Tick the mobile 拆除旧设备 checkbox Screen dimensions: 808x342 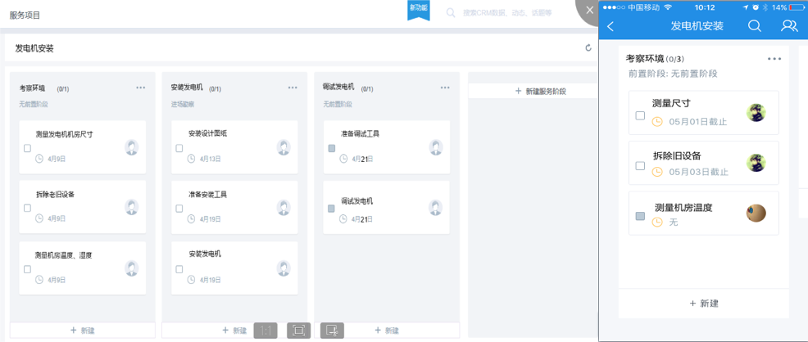[x=640, y=166]
